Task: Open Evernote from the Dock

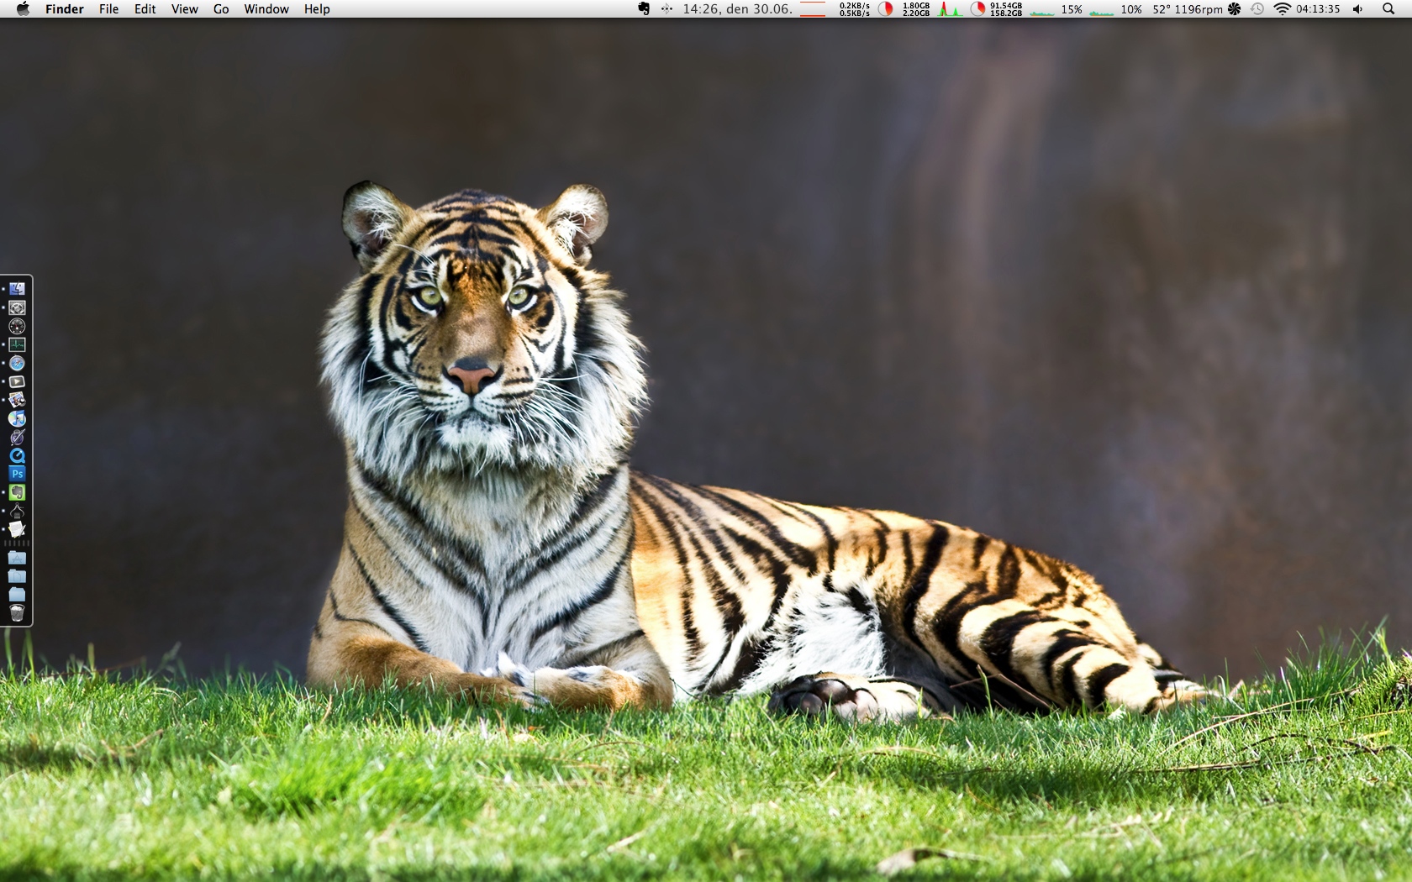Action: point(17,492)
